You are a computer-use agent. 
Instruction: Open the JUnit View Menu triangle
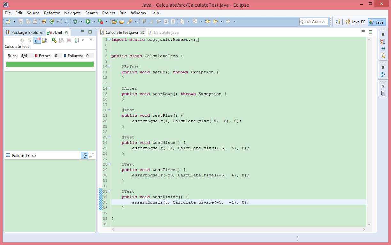(91, 40)
